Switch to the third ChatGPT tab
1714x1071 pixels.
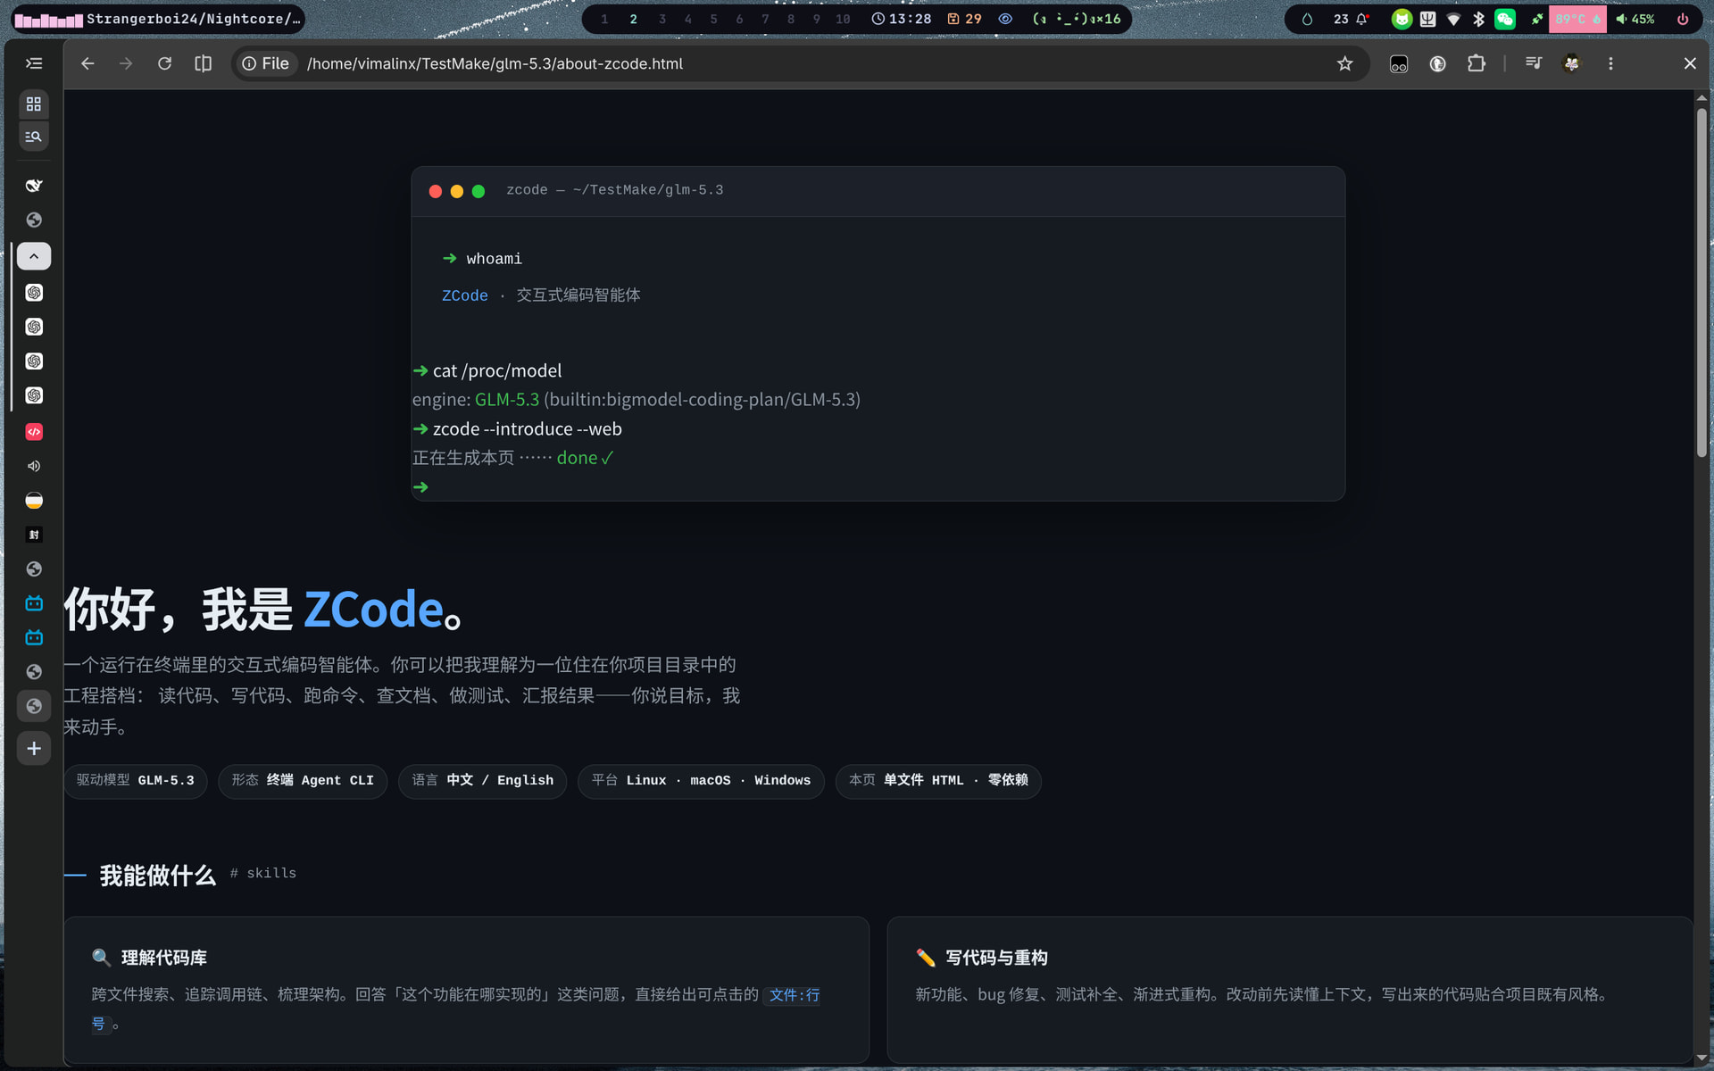34,361
